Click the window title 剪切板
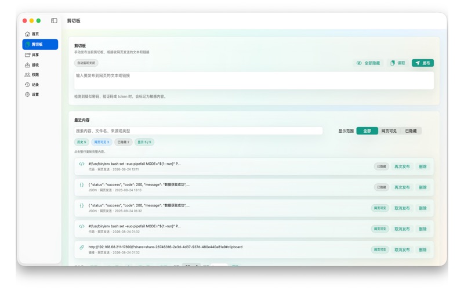The image size is (464, 290). [x=74, y=21]
